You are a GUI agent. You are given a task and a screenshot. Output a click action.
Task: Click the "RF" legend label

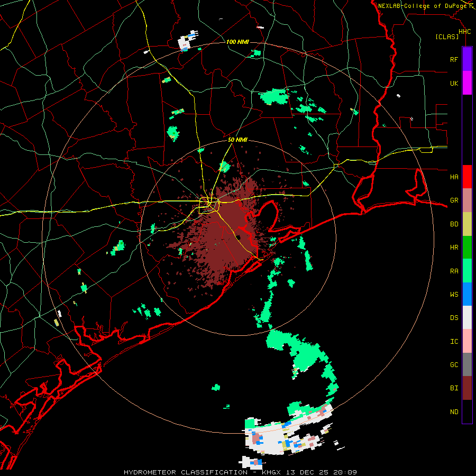(x=454, y=59)
